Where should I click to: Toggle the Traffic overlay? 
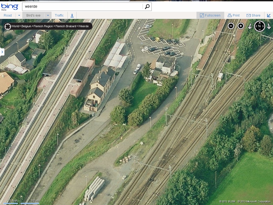pyautogui.click(x=59, y=15)
